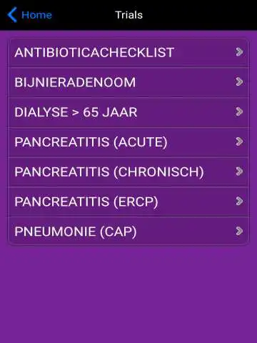Select the PANCREATITIS (CHRONISCH) entry

(128, 171)
